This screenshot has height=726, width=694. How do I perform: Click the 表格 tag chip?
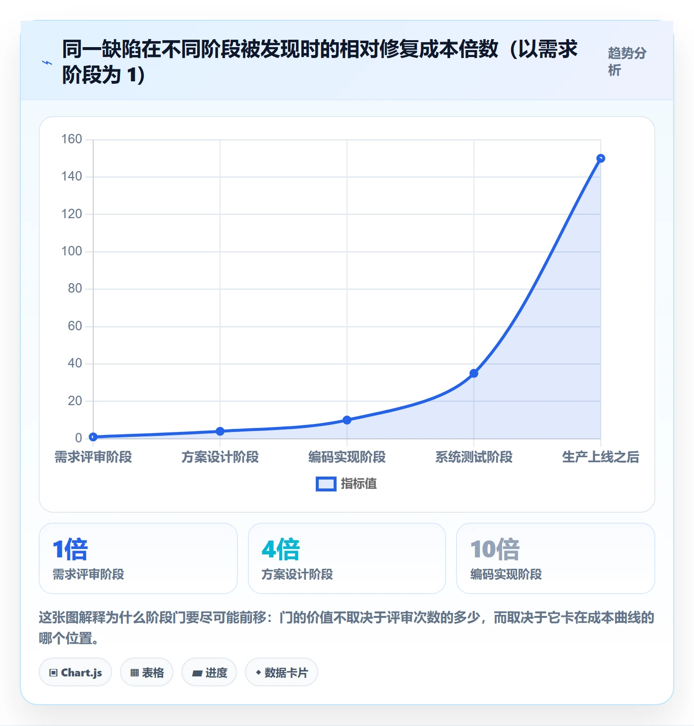point(147,672)
